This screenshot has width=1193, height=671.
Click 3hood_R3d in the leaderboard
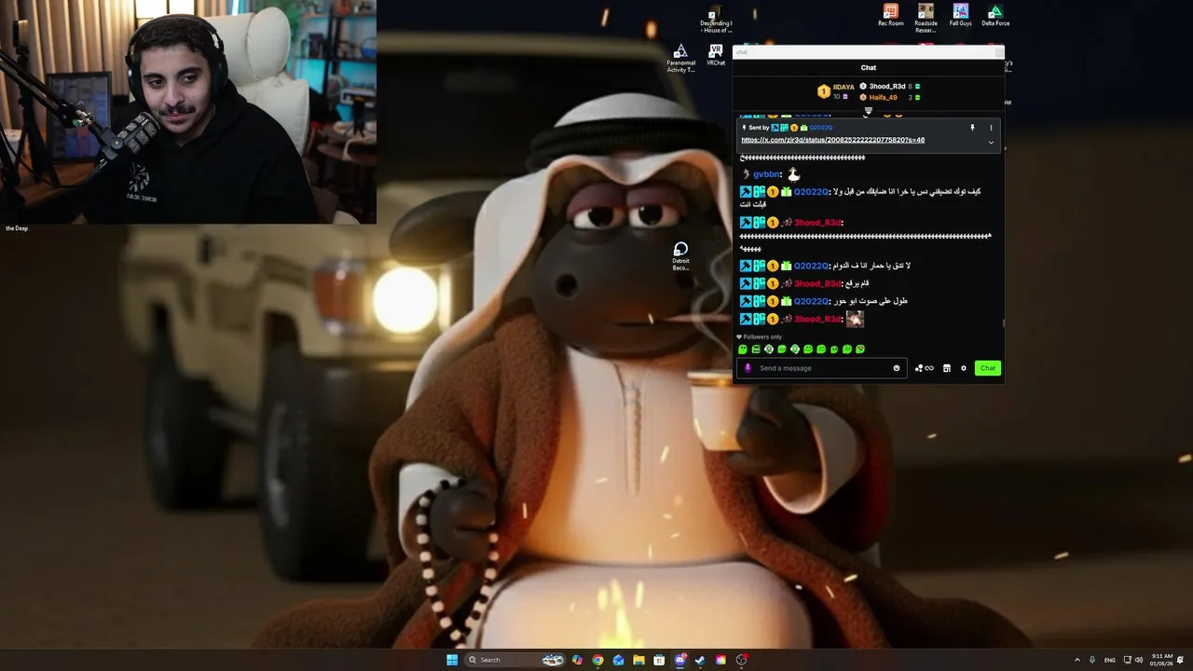point(886,86)
